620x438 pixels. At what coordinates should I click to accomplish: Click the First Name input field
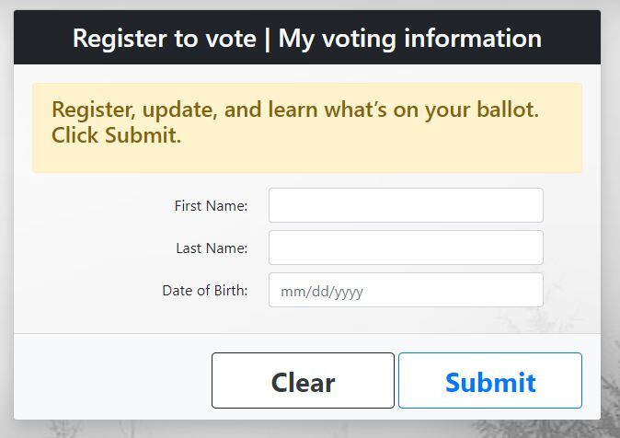click(x=406, y=205)
